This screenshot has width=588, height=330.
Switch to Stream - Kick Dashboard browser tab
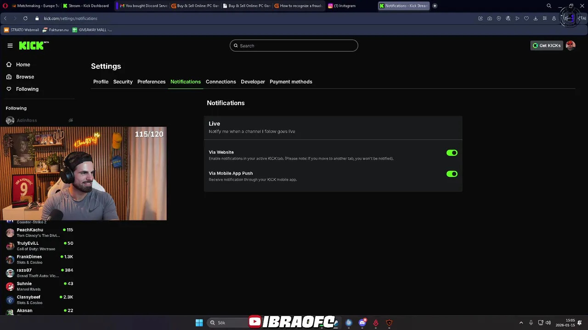tap(87, 6)
